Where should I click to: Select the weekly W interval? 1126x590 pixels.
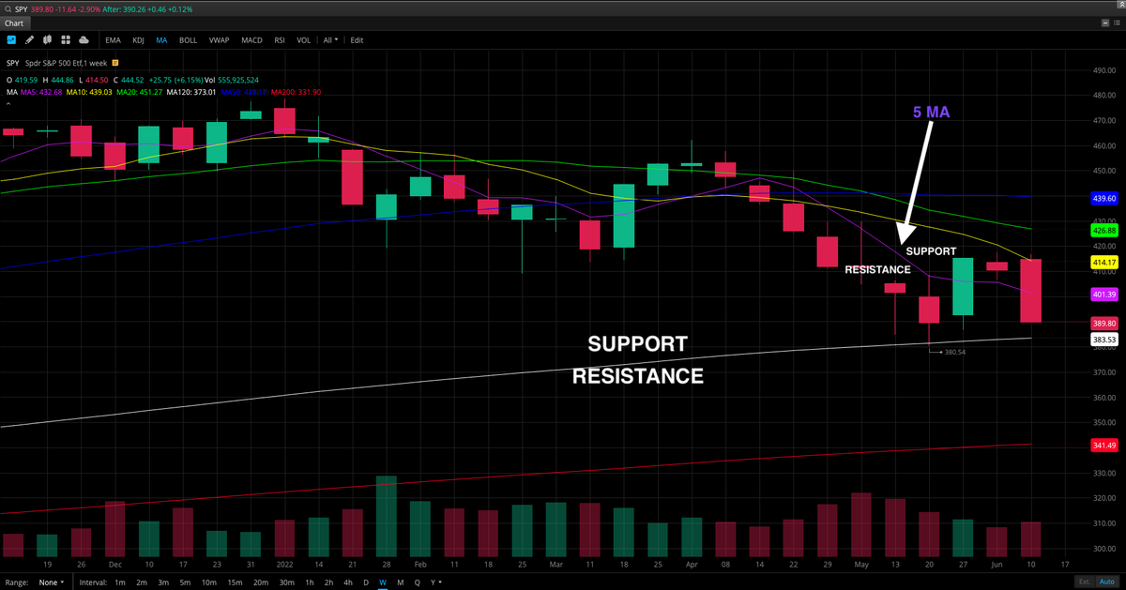383,582
